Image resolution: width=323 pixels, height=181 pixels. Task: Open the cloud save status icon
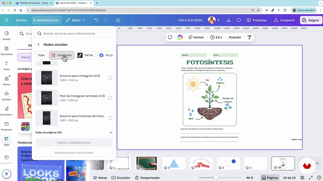[x=118, y=20]
